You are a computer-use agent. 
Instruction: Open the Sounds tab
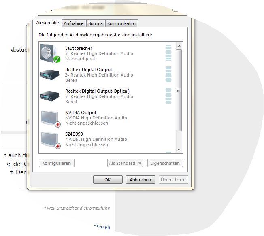point(96,23)
